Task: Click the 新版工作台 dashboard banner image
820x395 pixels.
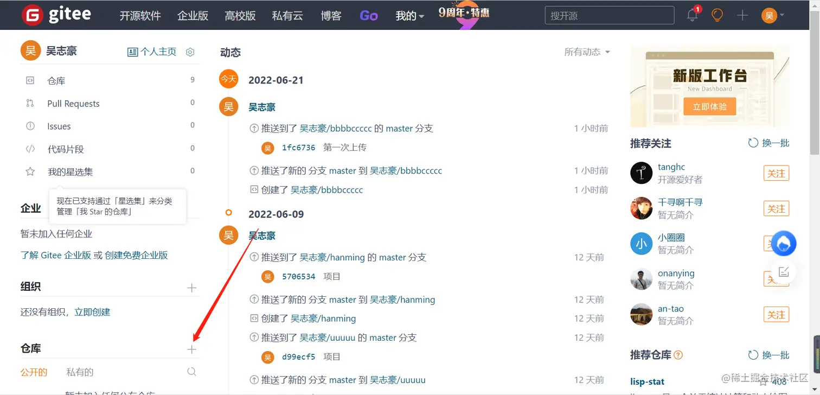Action: [709, 87]
